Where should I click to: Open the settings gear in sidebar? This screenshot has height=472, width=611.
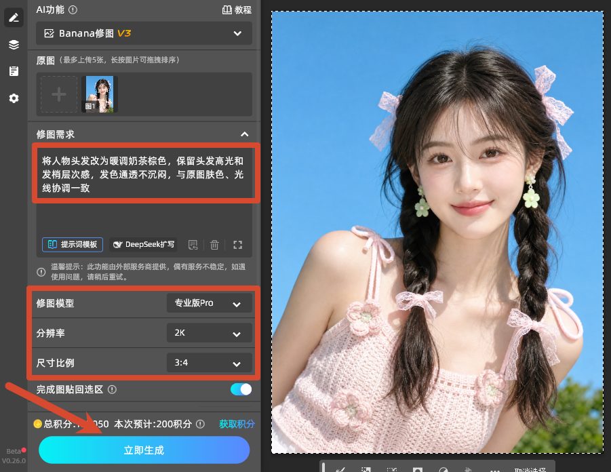[14, 98]
